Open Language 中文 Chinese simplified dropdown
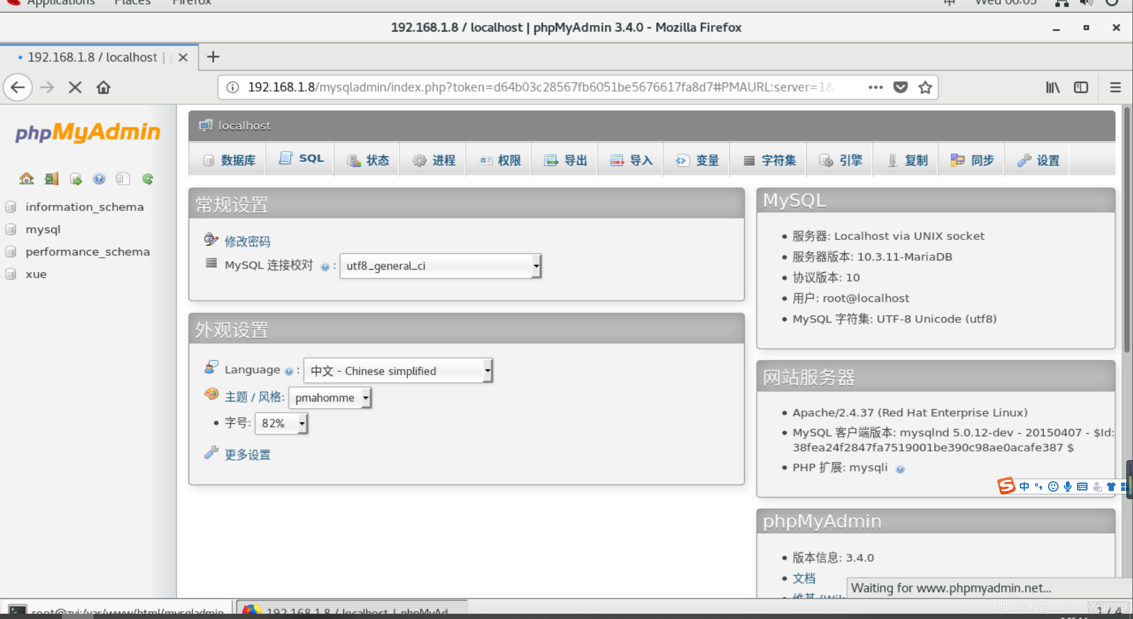The image size is (1133, 619). coord(398,370)
